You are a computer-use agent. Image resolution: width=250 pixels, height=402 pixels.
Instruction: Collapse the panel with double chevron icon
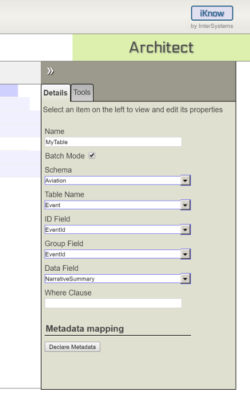[x=51, y=71]
